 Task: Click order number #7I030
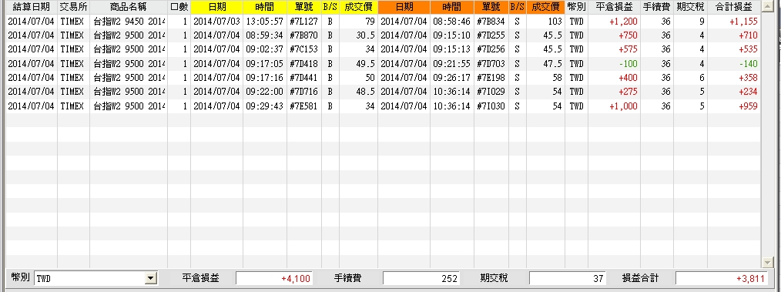click(491, 106)
